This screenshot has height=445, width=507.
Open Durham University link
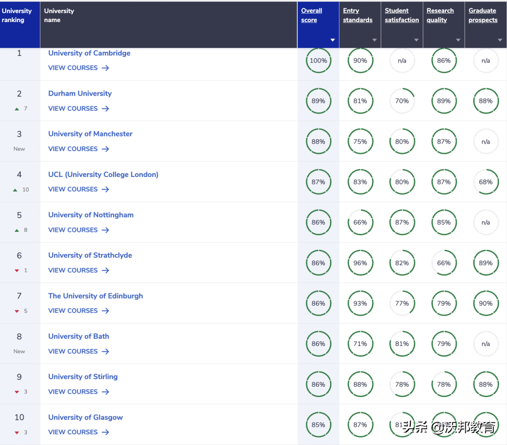[x=80, y=93]
